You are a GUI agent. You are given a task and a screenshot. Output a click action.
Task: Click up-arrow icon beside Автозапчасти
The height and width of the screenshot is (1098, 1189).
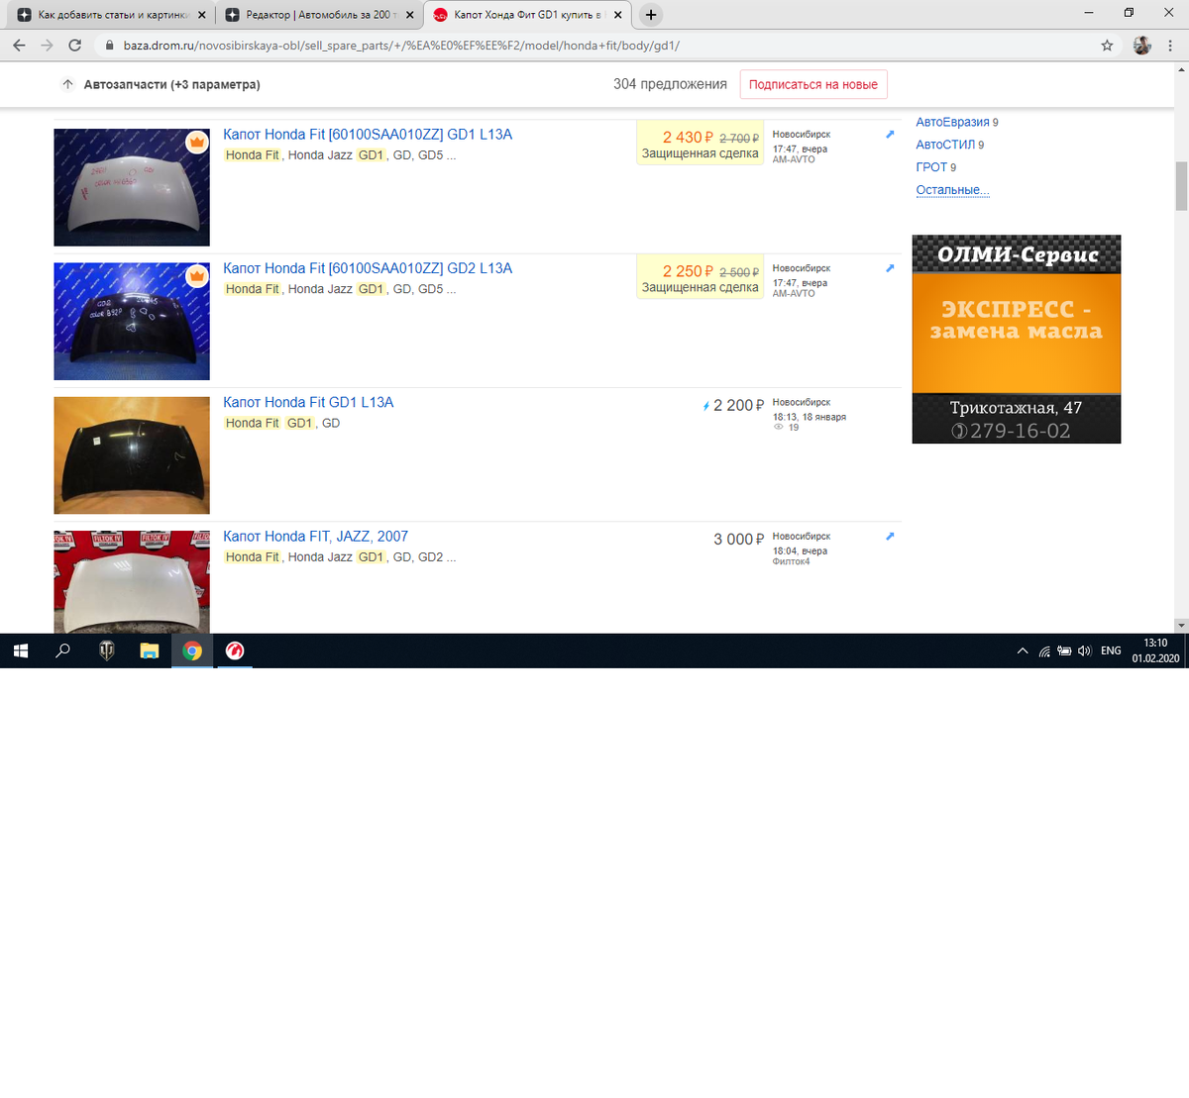pyautogui.click(x=67, y=84)
